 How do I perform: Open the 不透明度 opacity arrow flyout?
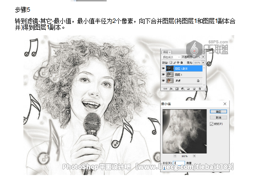[203, 57]
